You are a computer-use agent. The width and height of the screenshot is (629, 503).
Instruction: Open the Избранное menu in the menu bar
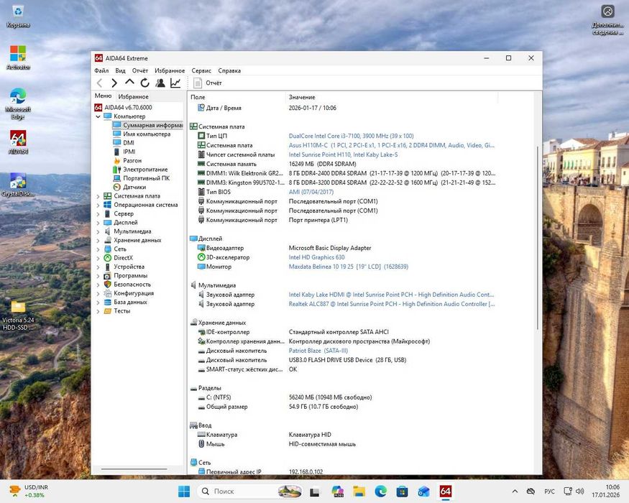tap(170, 70)
